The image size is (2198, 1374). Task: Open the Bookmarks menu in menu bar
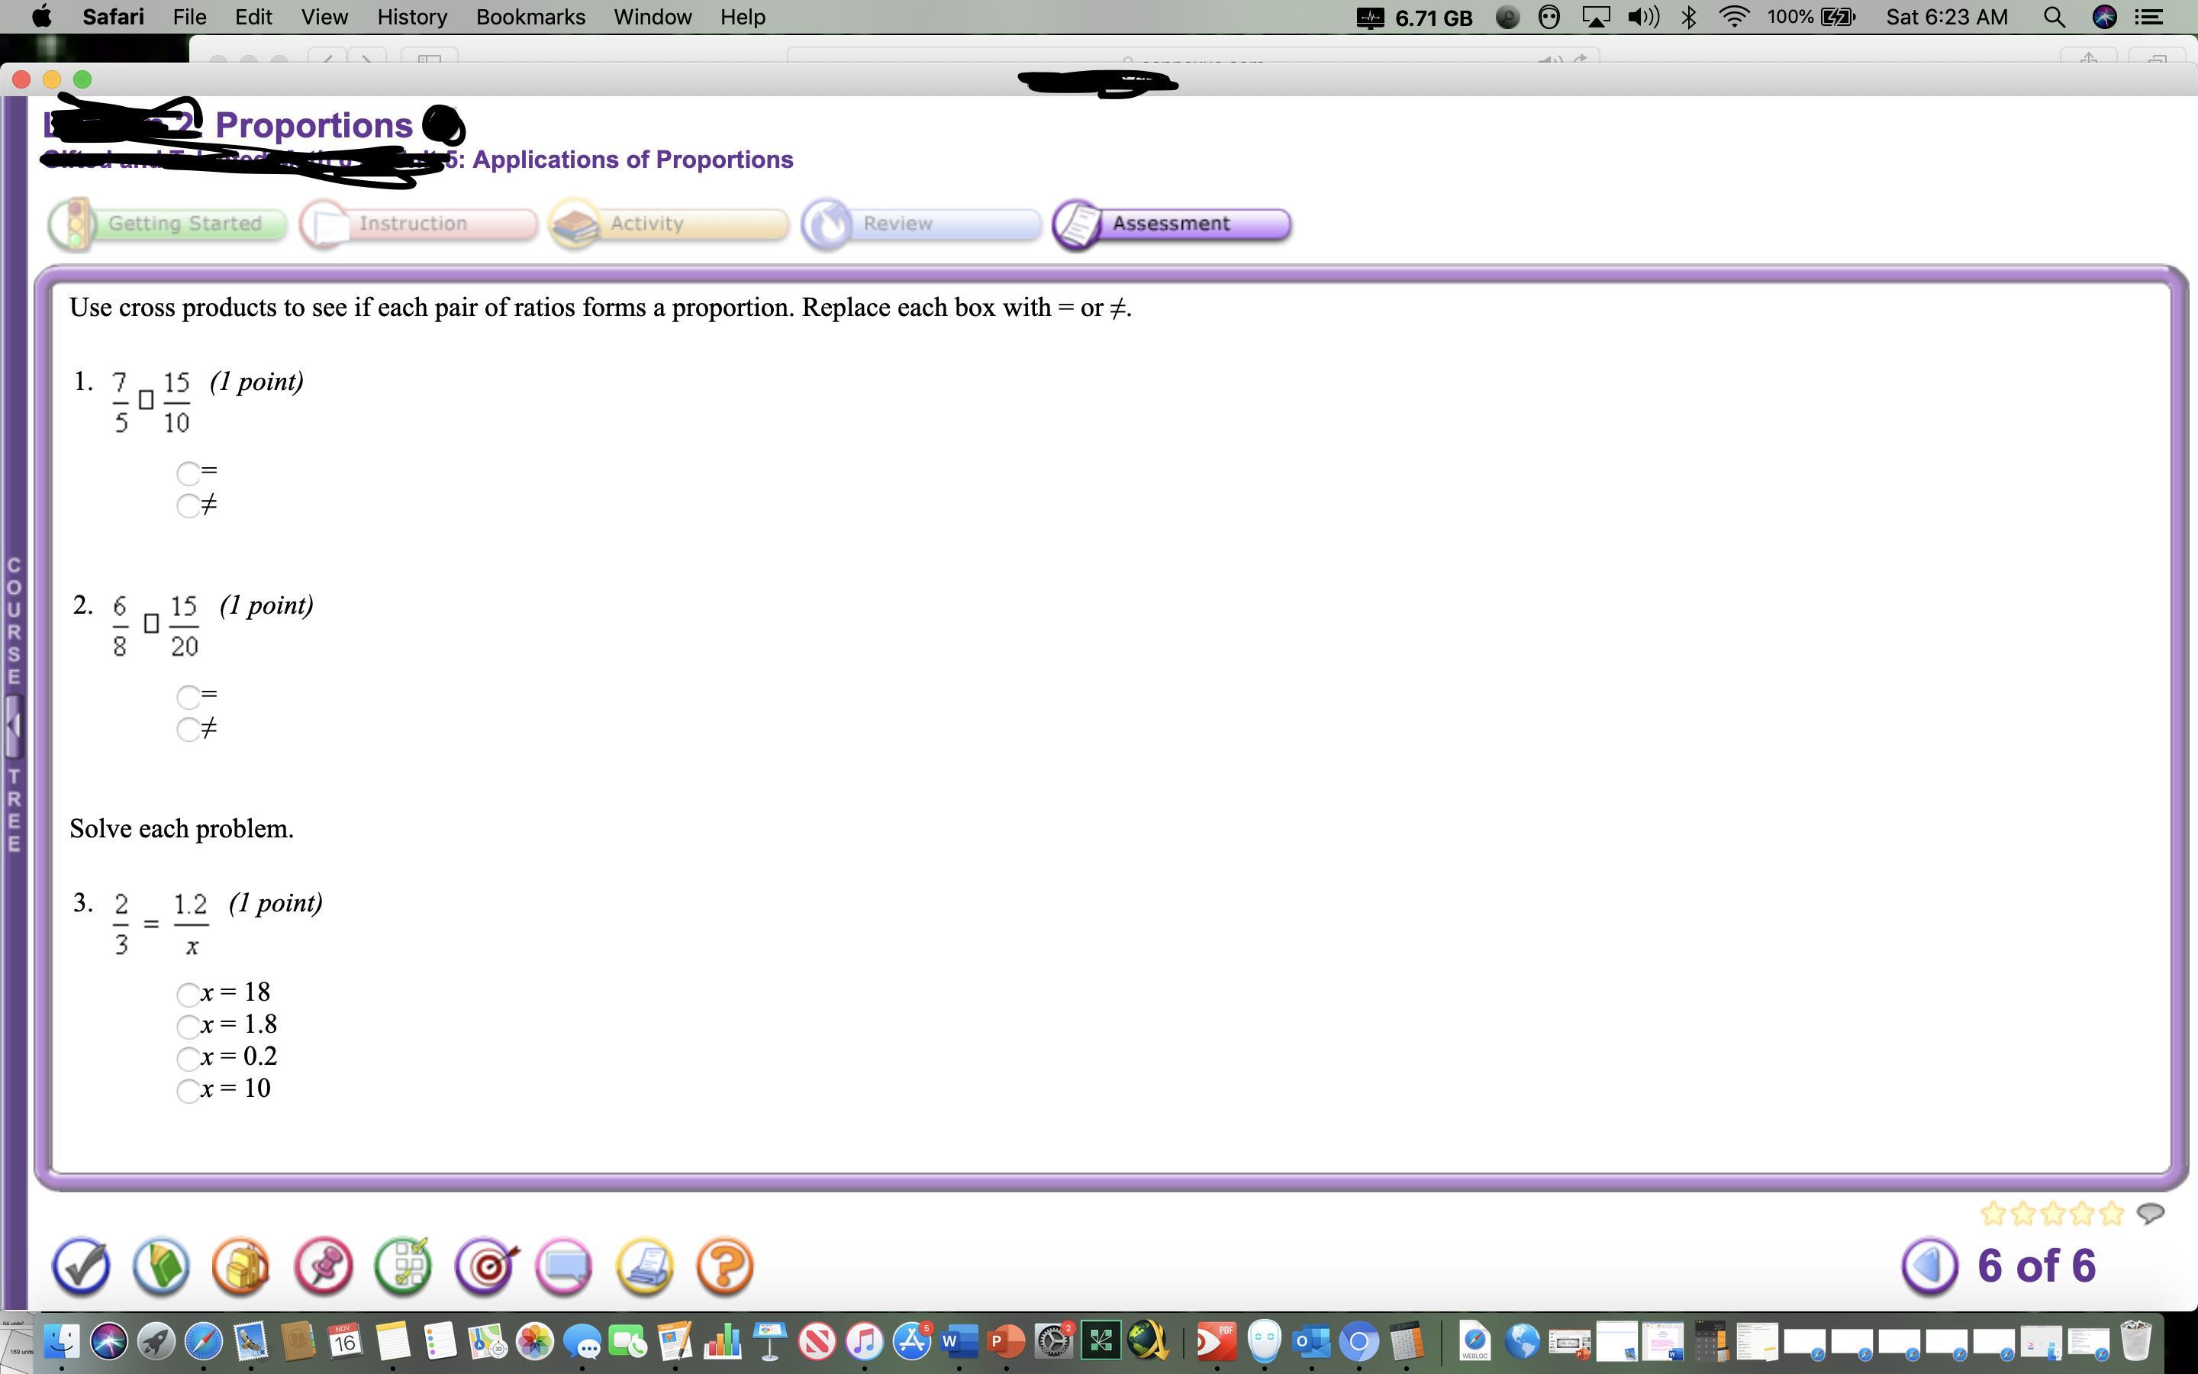[530, 18]
